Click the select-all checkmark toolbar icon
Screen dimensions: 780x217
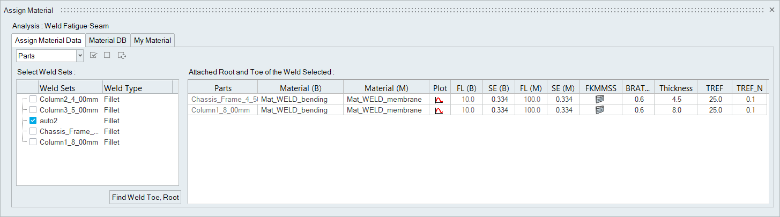94,55
